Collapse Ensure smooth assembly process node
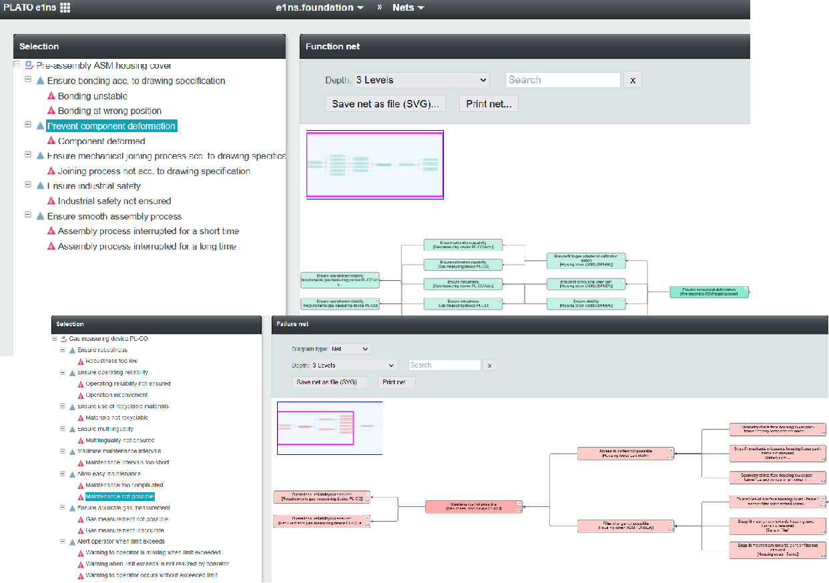 [x=28, y=215]
